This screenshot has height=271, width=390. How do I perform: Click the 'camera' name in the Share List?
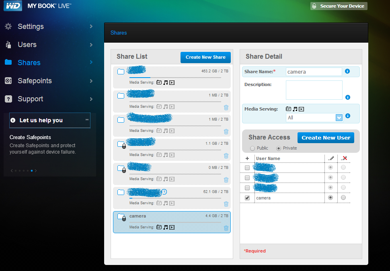tap(138, 216)
